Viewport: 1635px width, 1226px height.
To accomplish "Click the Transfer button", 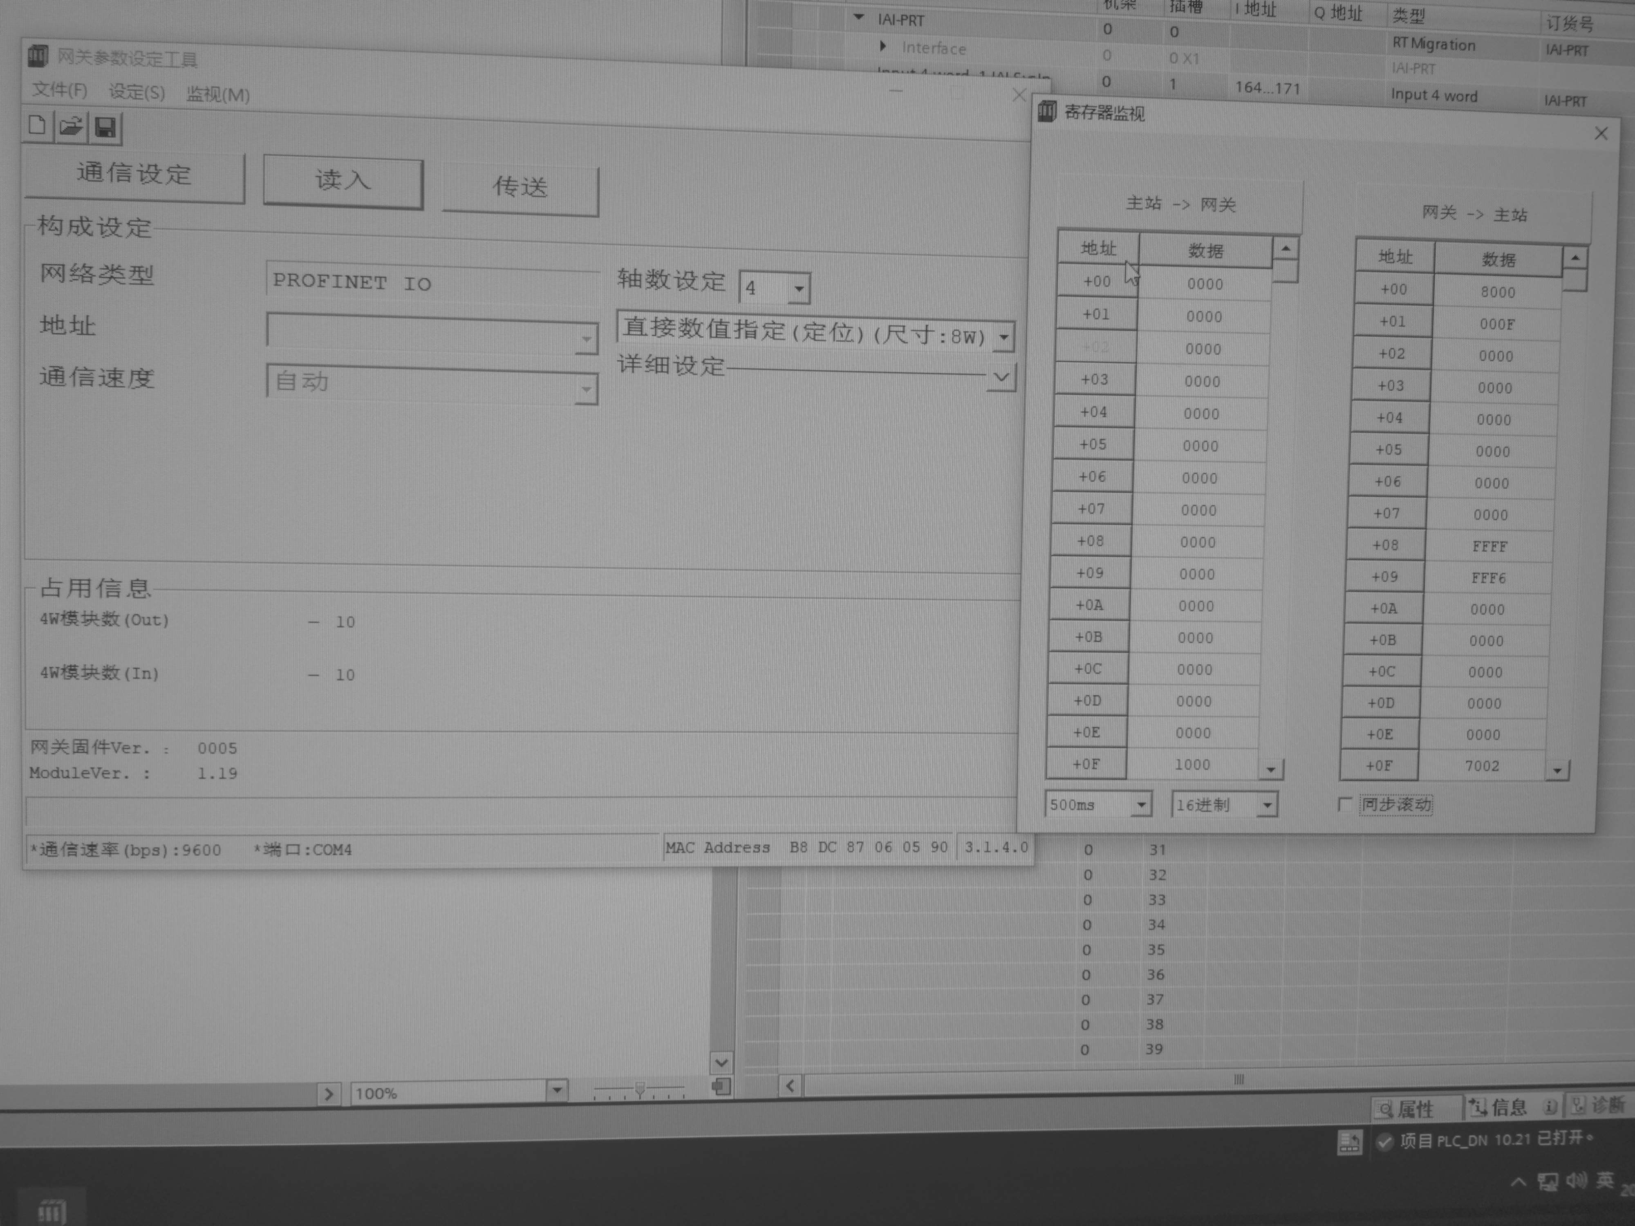I will [x=520, y=187].
